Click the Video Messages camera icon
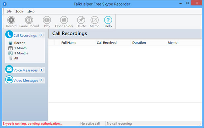Screen dimensions: 204x128 click(9, 79)
